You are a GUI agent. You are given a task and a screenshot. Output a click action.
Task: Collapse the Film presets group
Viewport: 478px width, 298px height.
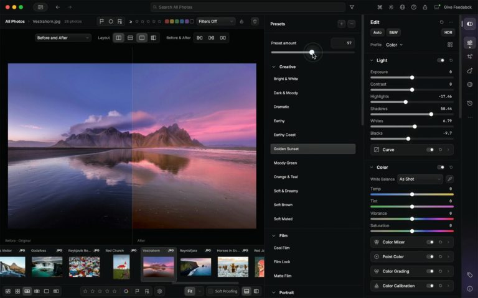tap(273, 236)
